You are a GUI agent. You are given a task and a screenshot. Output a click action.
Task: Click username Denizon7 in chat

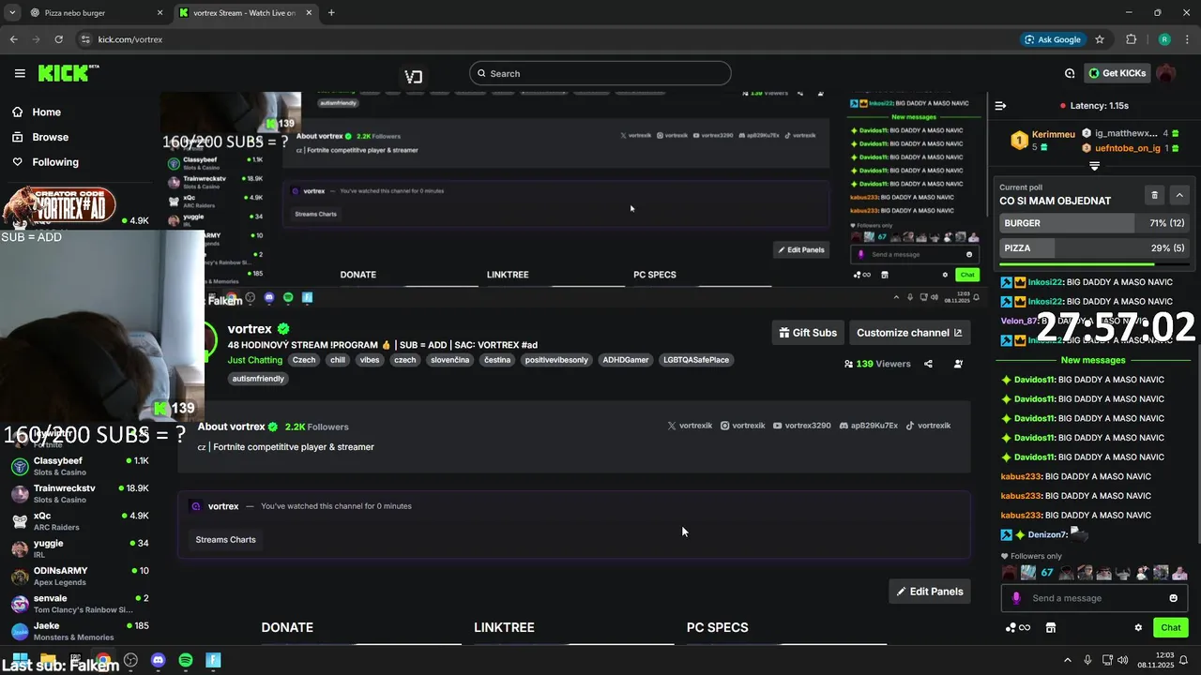(x=1046, y=534)
